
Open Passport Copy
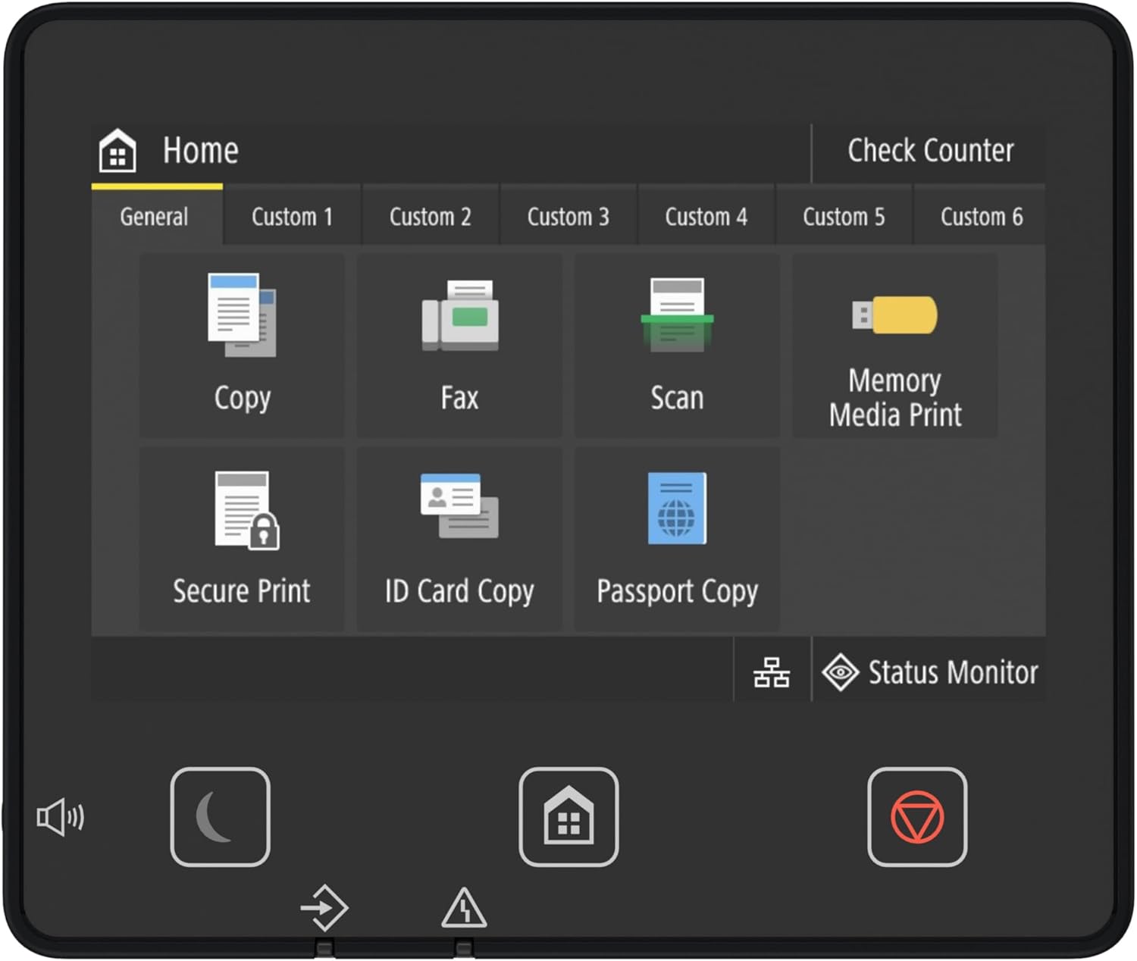point(677,538)
